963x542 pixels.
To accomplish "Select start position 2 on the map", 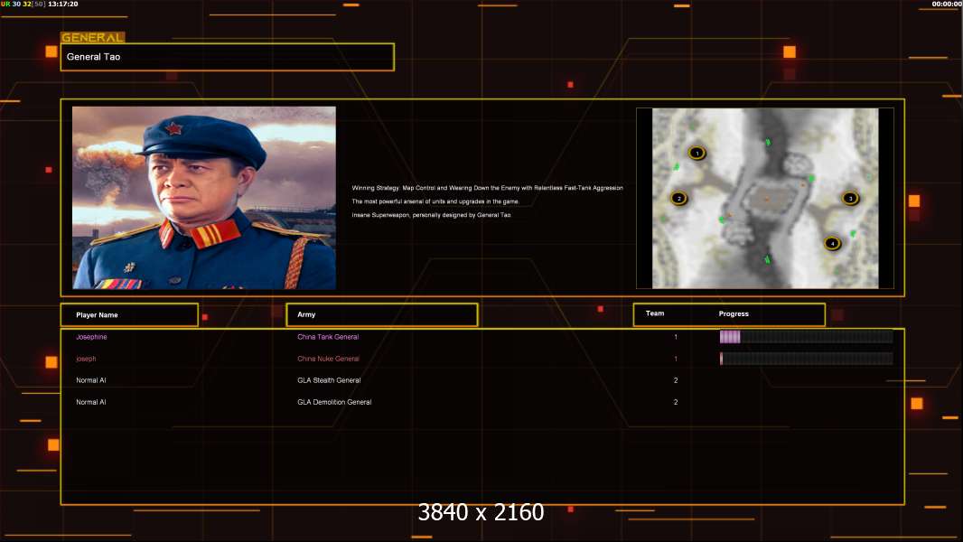I will [678, 198].
